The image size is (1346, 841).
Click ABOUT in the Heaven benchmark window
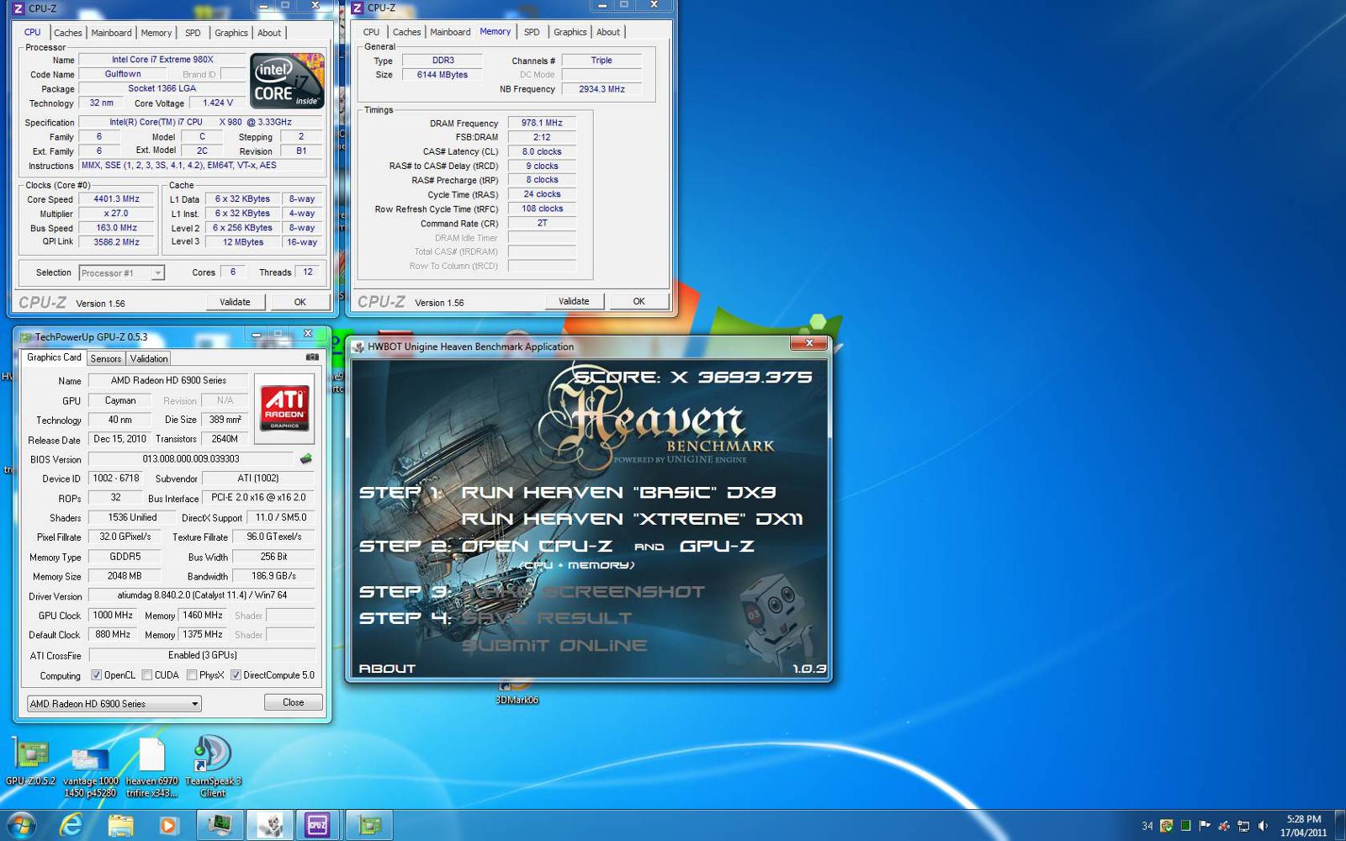click(x=387, y=669)
